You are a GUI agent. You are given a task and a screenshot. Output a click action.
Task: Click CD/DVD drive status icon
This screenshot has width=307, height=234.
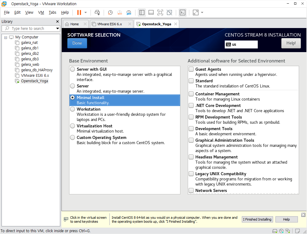tap(281, 231)
